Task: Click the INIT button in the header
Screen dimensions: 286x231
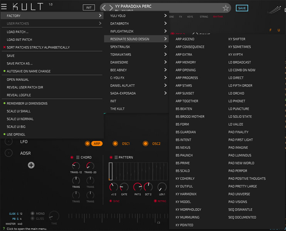Action: point(89,8)
